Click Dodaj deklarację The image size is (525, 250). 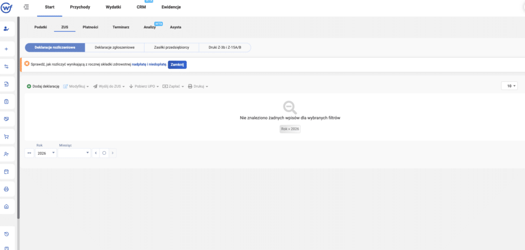[x=43, y=87]
